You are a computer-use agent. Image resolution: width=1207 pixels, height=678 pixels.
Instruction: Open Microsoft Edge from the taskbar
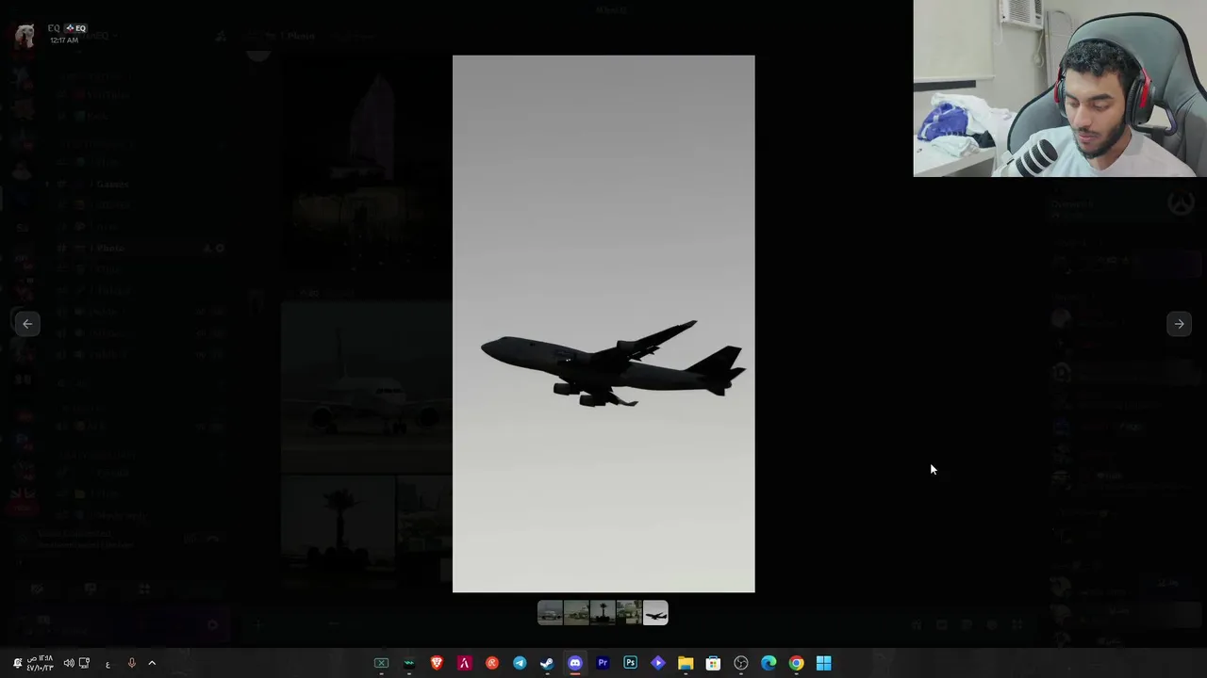(x=769, y=664)
